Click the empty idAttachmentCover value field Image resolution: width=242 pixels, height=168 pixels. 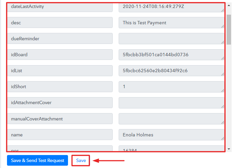click(171, 103)
